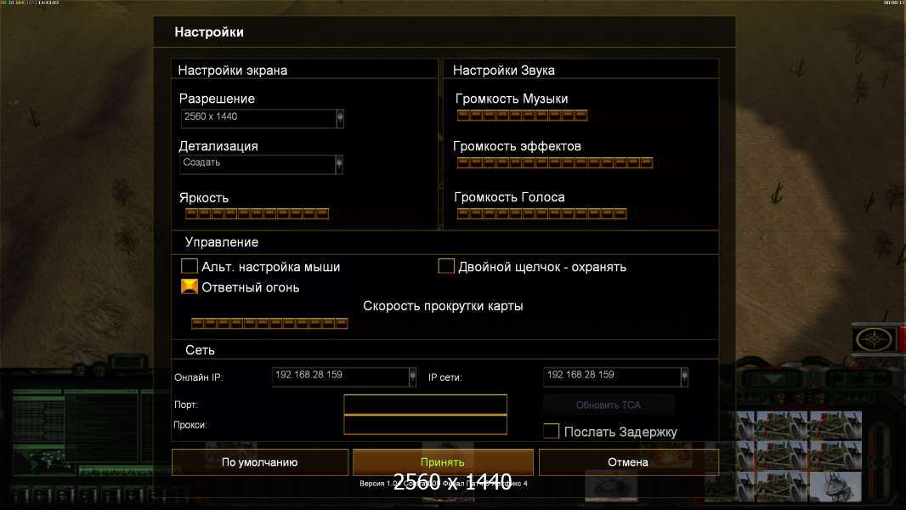Click the Настройки Звука heading
Screen dimensions: 906x510
pos(504,71)
